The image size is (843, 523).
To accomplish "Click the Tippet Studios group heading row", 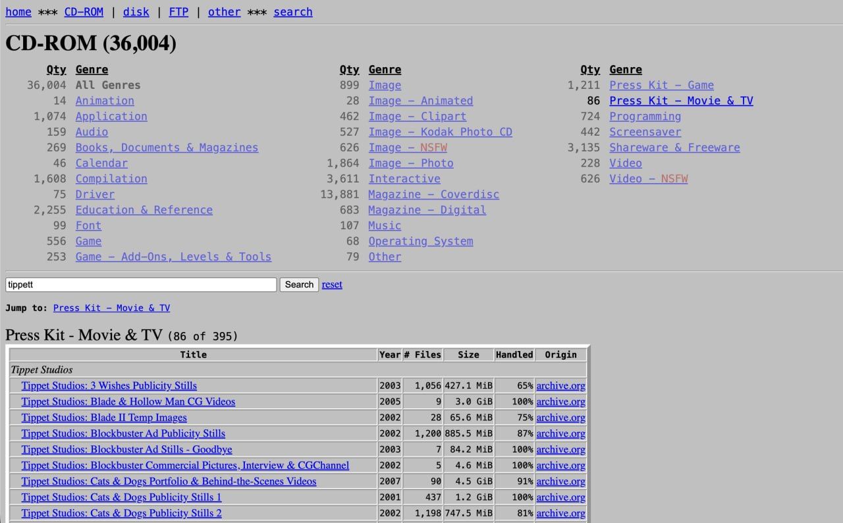I will click(x=297, y=370).
